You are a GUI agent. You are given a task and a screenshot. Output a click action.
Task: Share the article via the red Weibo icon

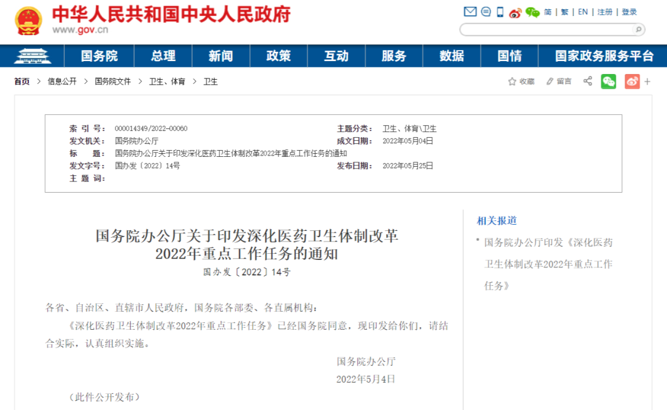[x=632, y=81]
